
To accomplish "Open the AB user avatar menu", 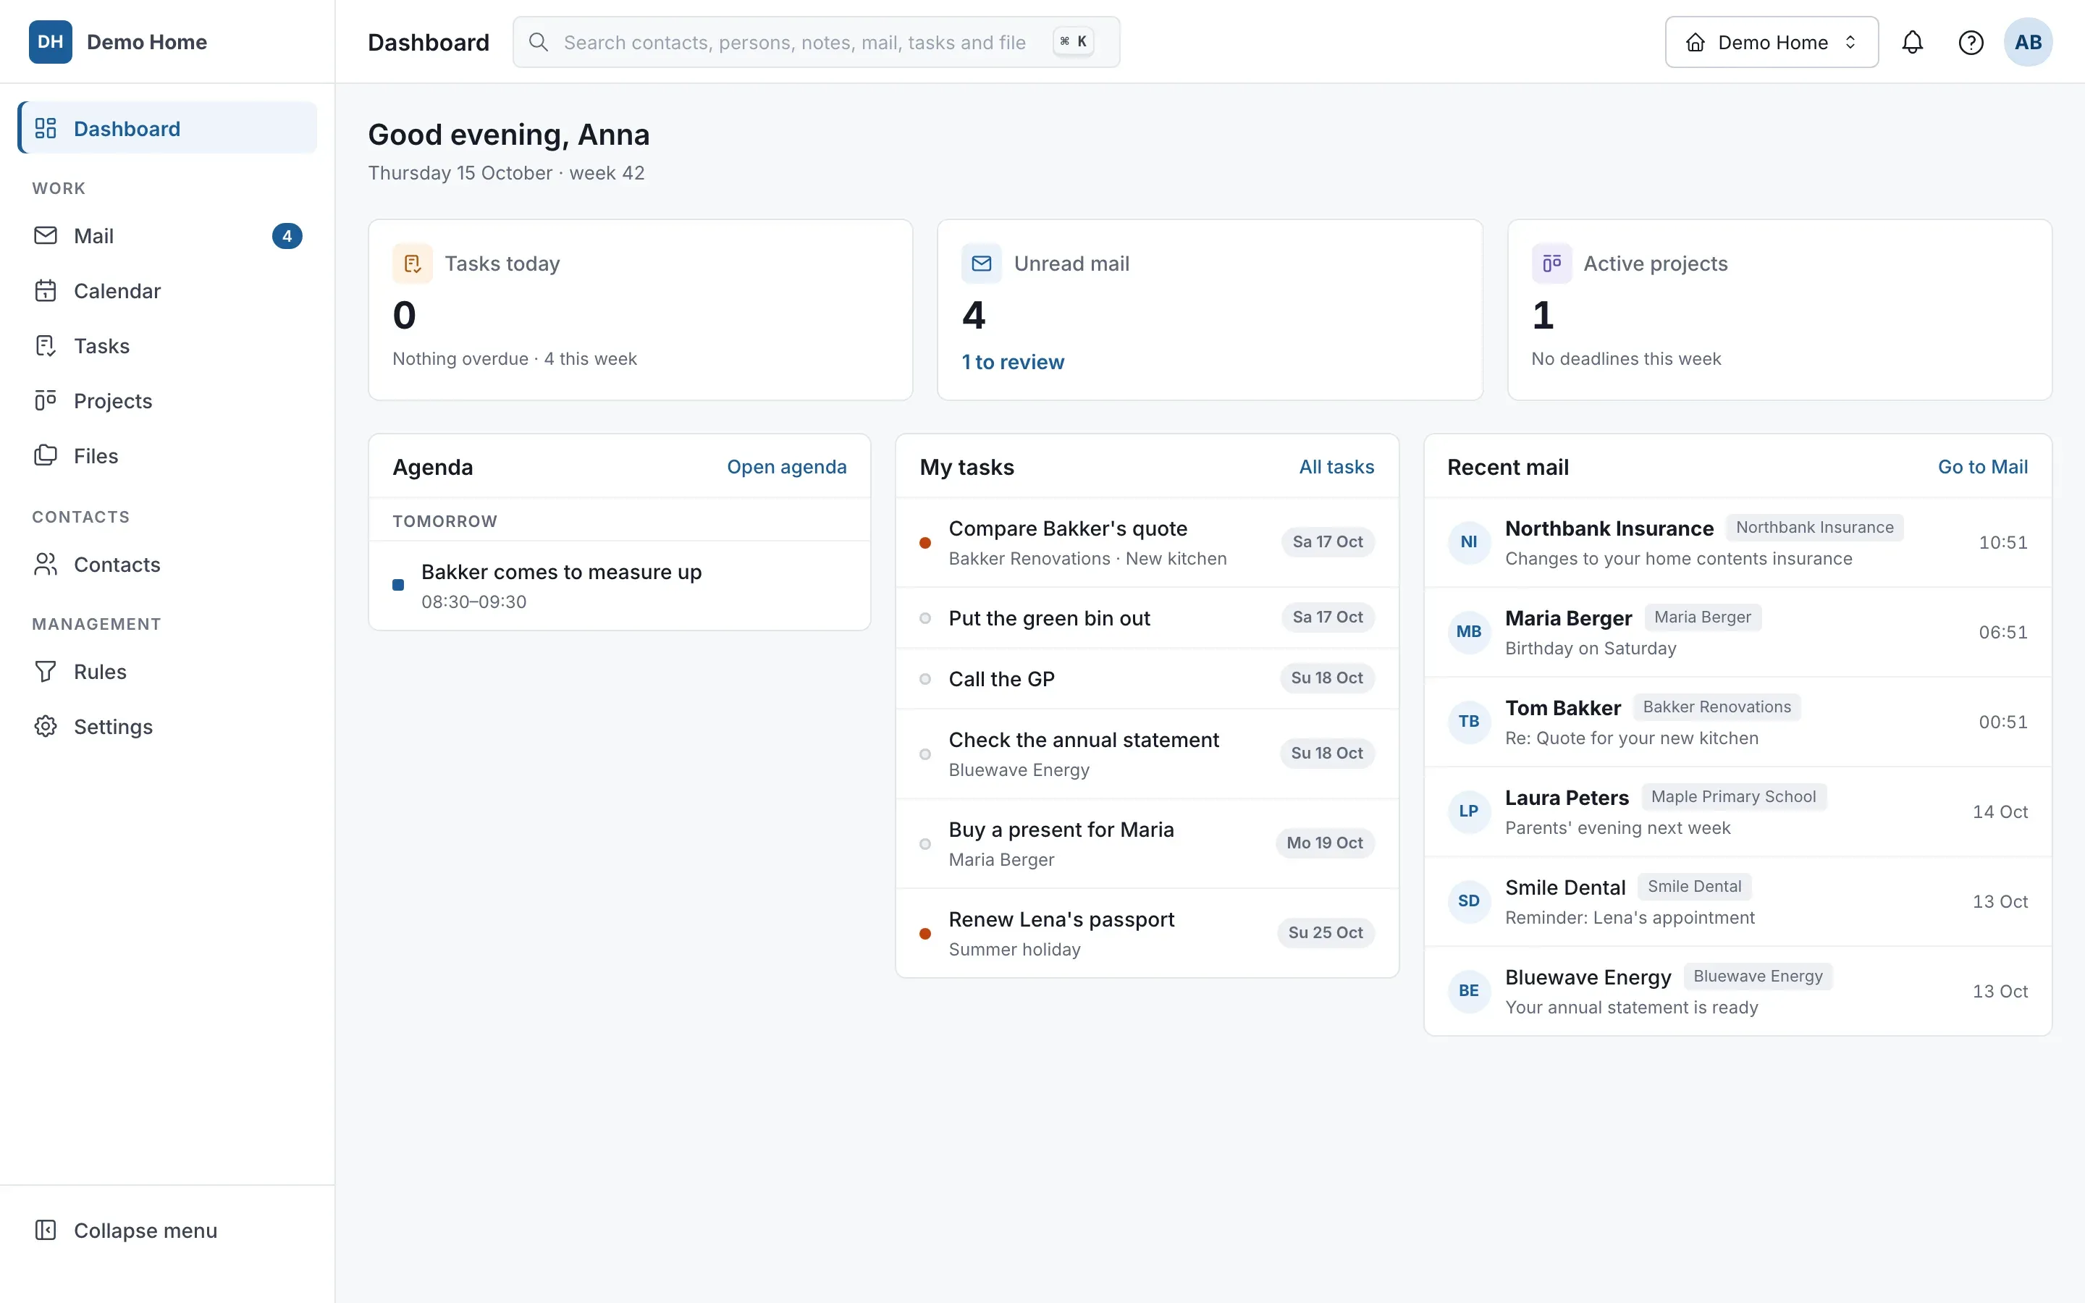I will [x=2027, y=42].
